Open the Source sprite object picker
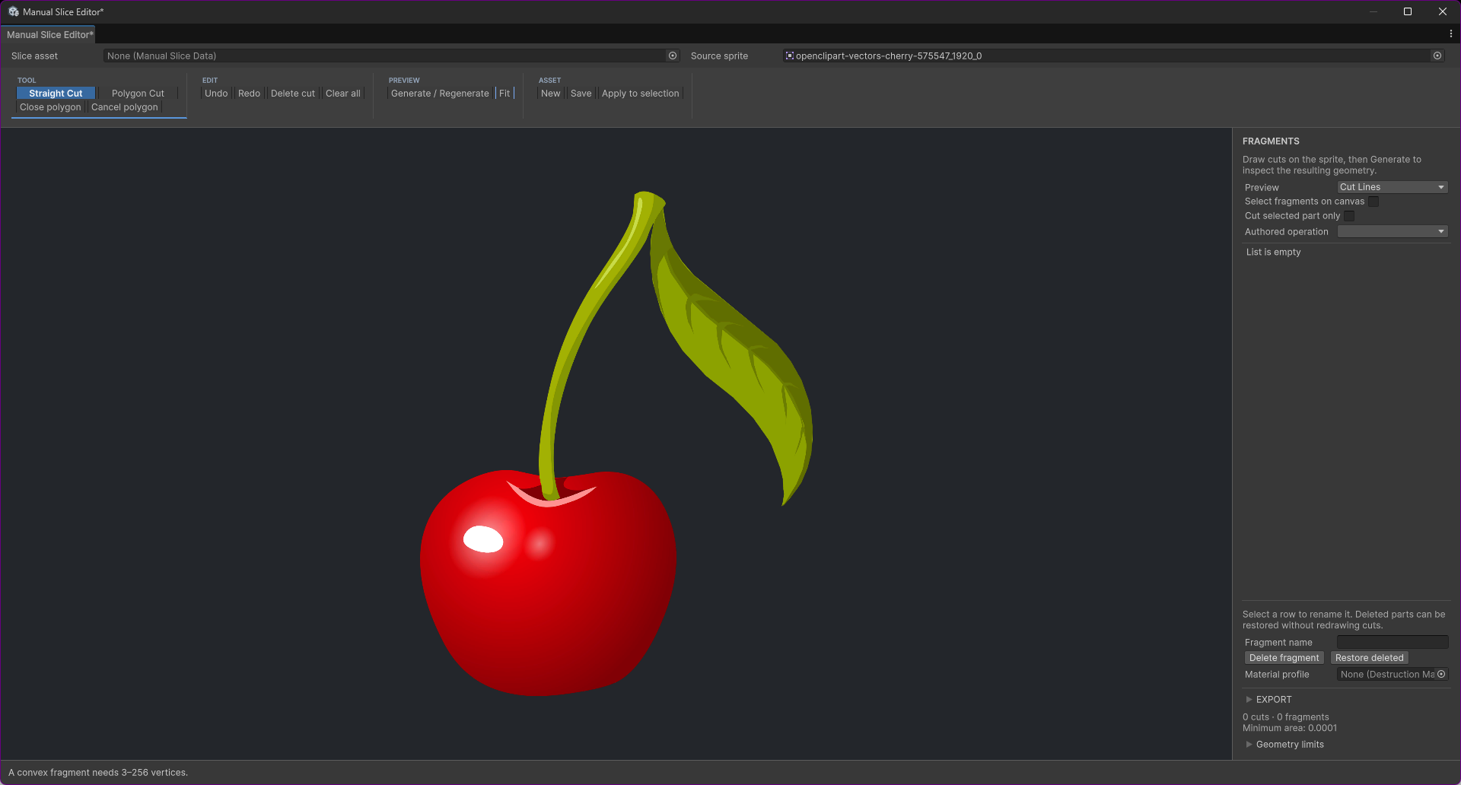Image resolution: width=1461 pixels, height=785 pixels. click(x=1437, y=56)
